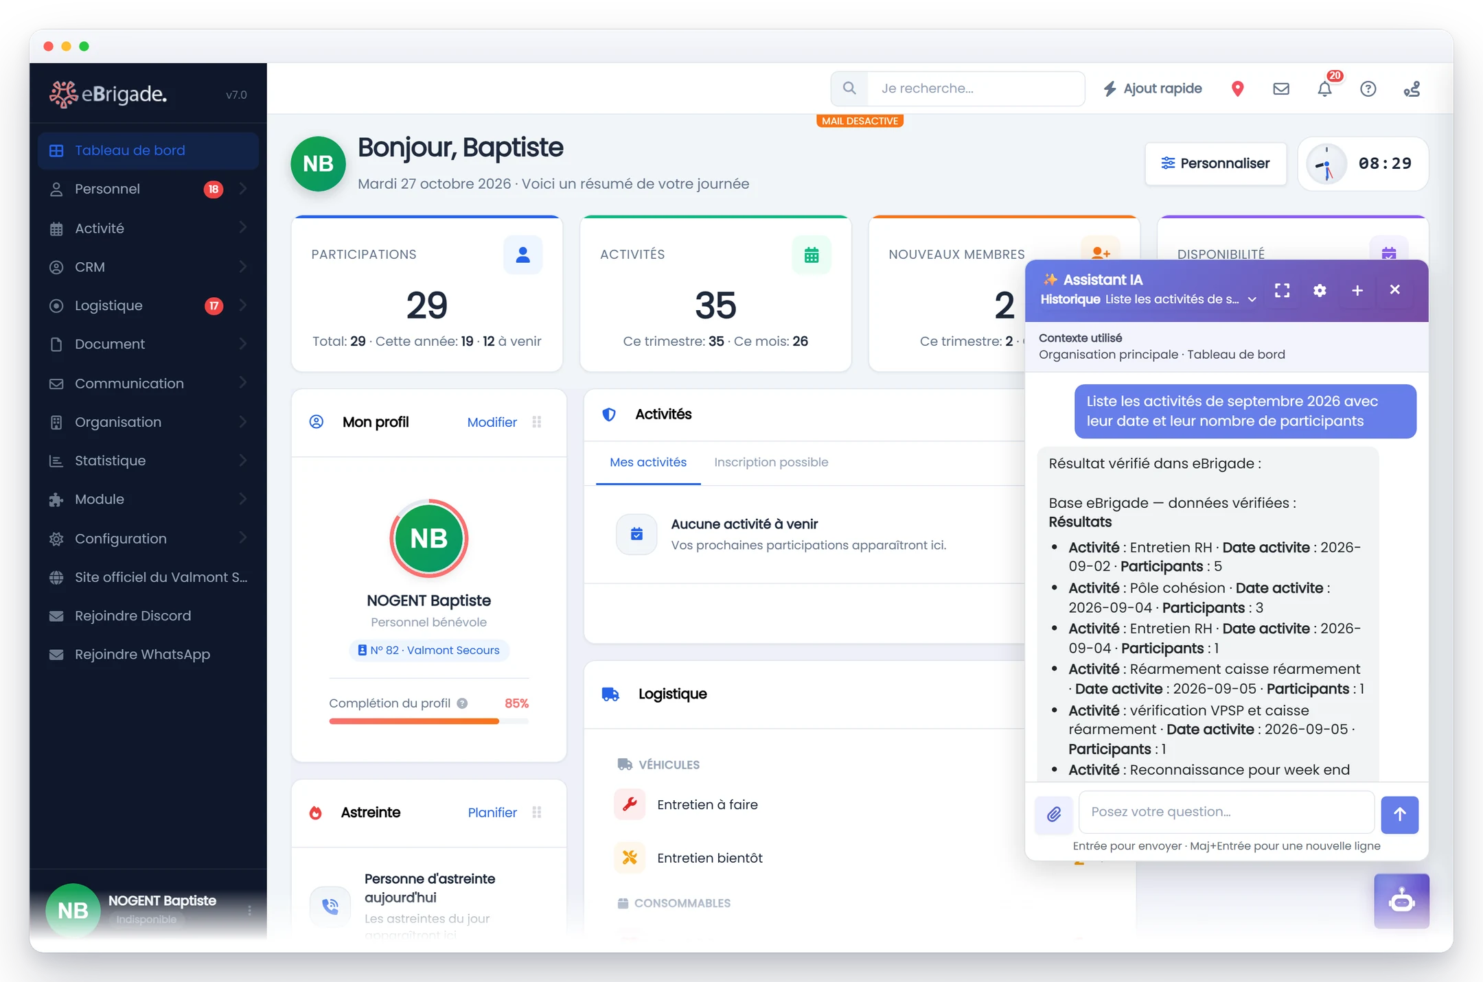Image resolution: width=1483 pixels, height=982 pixels.
Task: Click the Entretien à faire wrench icon
Action: 630,804
